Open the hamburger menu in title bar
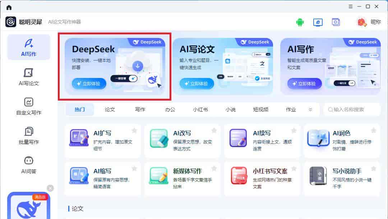388x219 pixels. [x=350, y=7]
